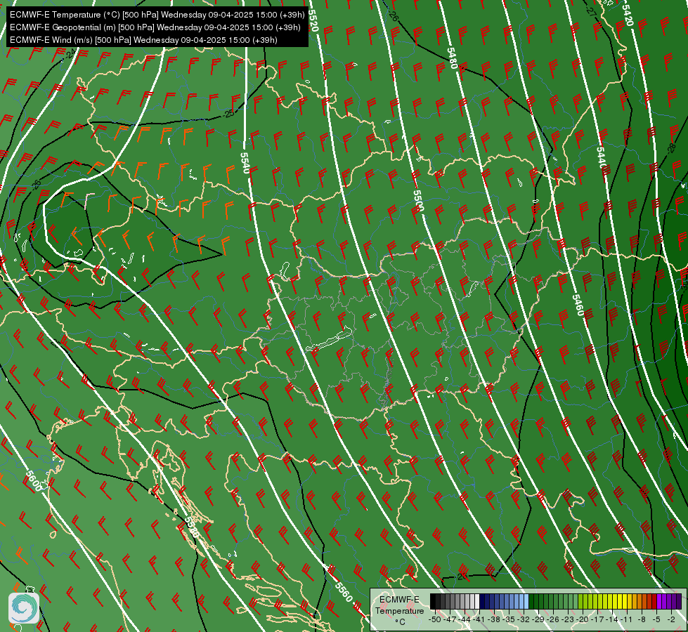This screenshot has width=688, height=632.
Task: Select the ECMWF-E Wind (m/s) title line
Action: click(x=143, y=40)
